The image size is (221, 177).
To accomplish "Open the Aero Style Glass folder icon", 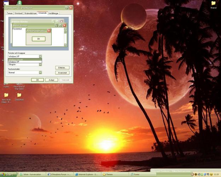I will 6,95.
